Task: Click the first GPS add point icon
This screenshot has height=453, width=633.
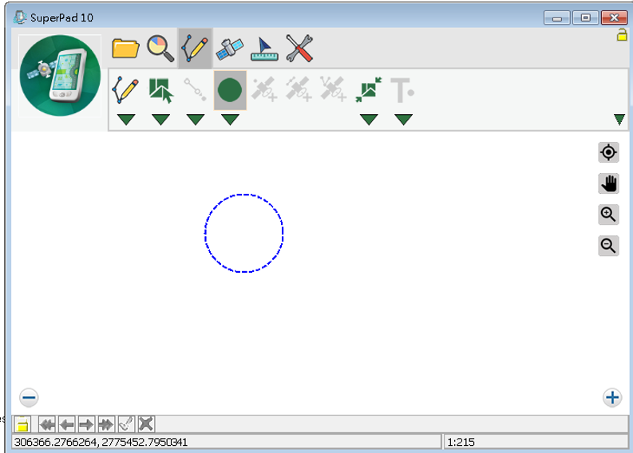Action: [264, 89]
